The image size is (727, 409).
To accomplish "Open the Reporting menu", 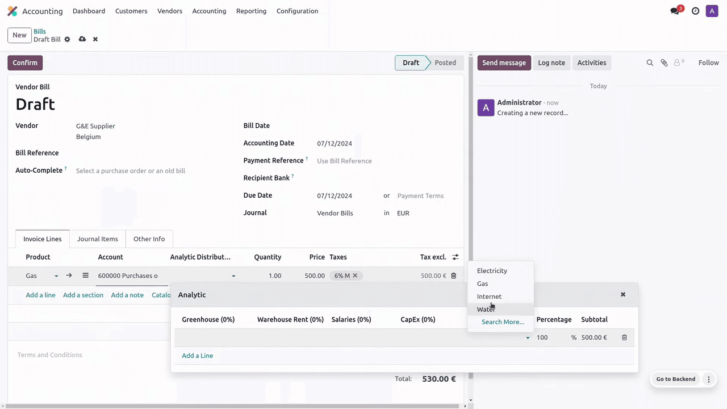I will (x=251, y=11).
